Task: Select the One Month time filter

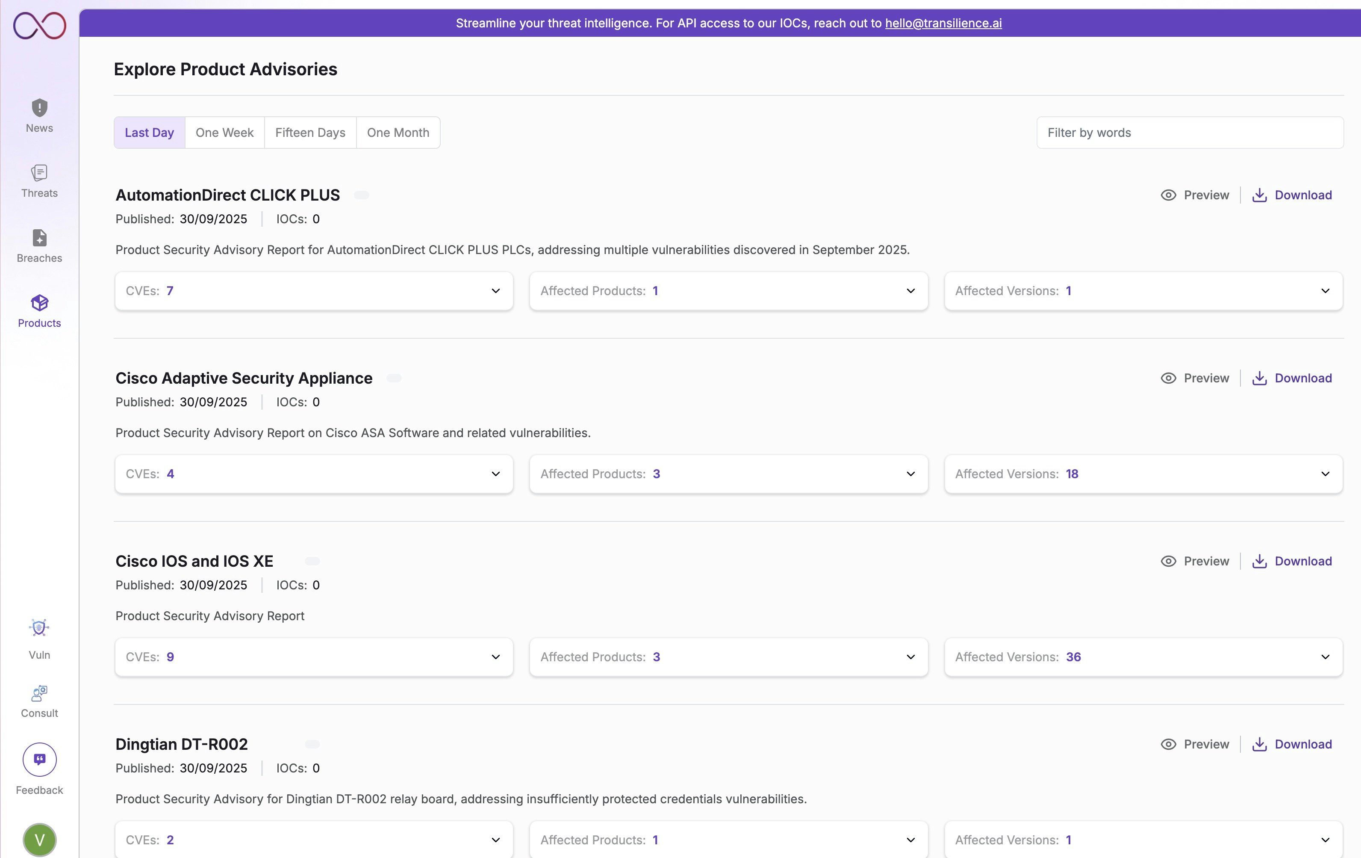Action: [x=398, y=133]
